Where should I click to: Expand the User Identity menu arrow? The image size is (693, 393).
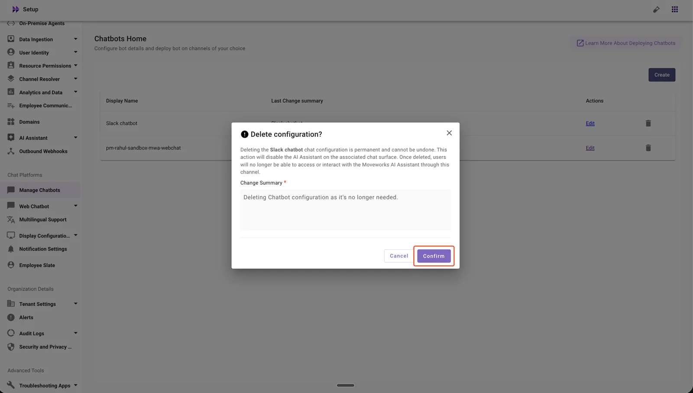coord(75,52)
